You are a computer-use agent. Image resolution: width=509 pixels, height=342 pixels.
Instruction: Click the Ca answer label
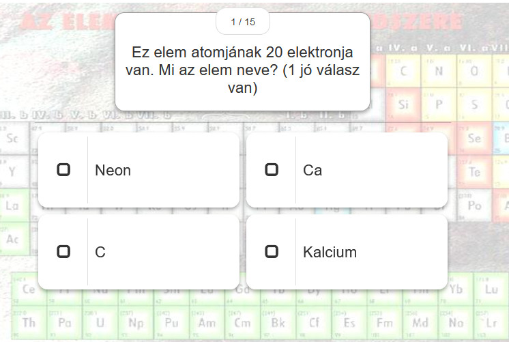tap(312, 170)
